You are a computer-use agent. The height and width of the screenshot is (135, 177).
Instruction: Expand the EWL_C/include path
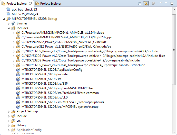[x=14, y=42]
